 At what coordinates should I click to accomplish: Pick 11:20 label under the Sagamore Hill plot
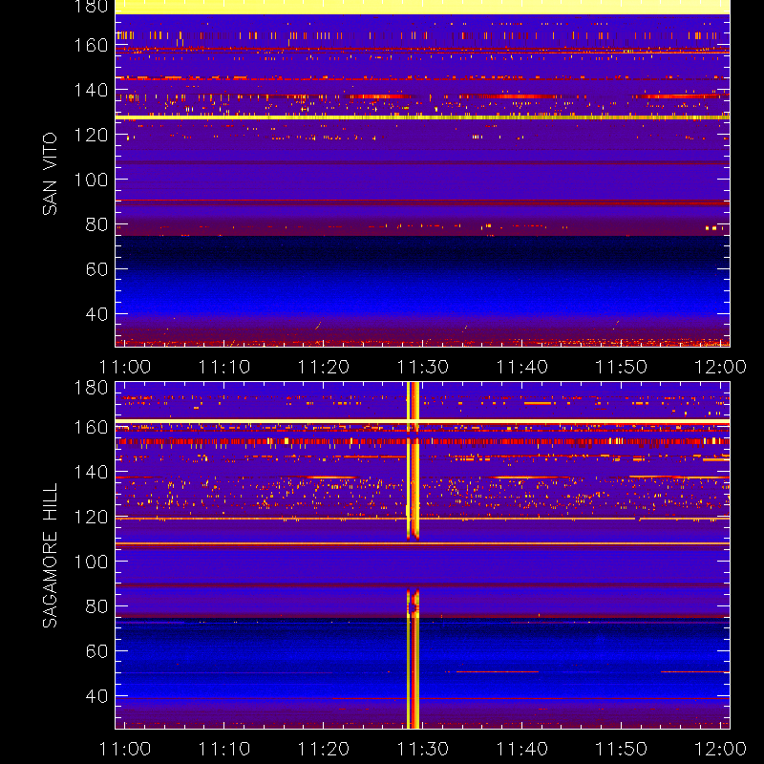tap(324, 749)
